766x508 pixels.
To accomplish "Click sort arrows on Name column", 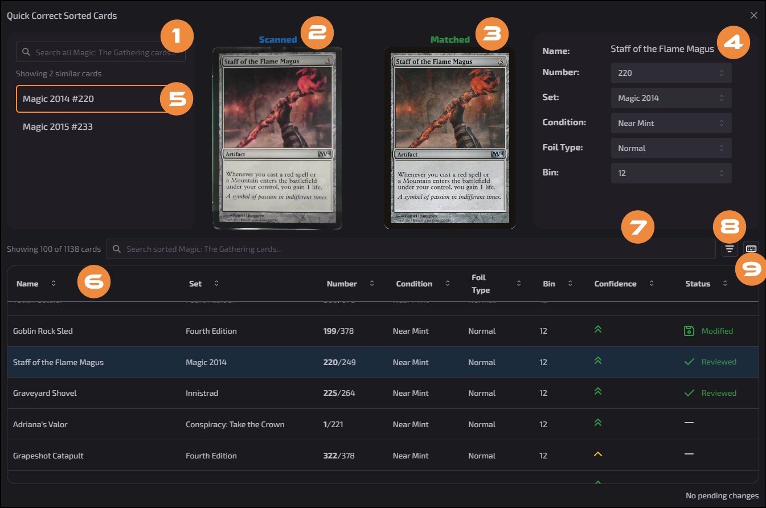I will pos(54,284).
